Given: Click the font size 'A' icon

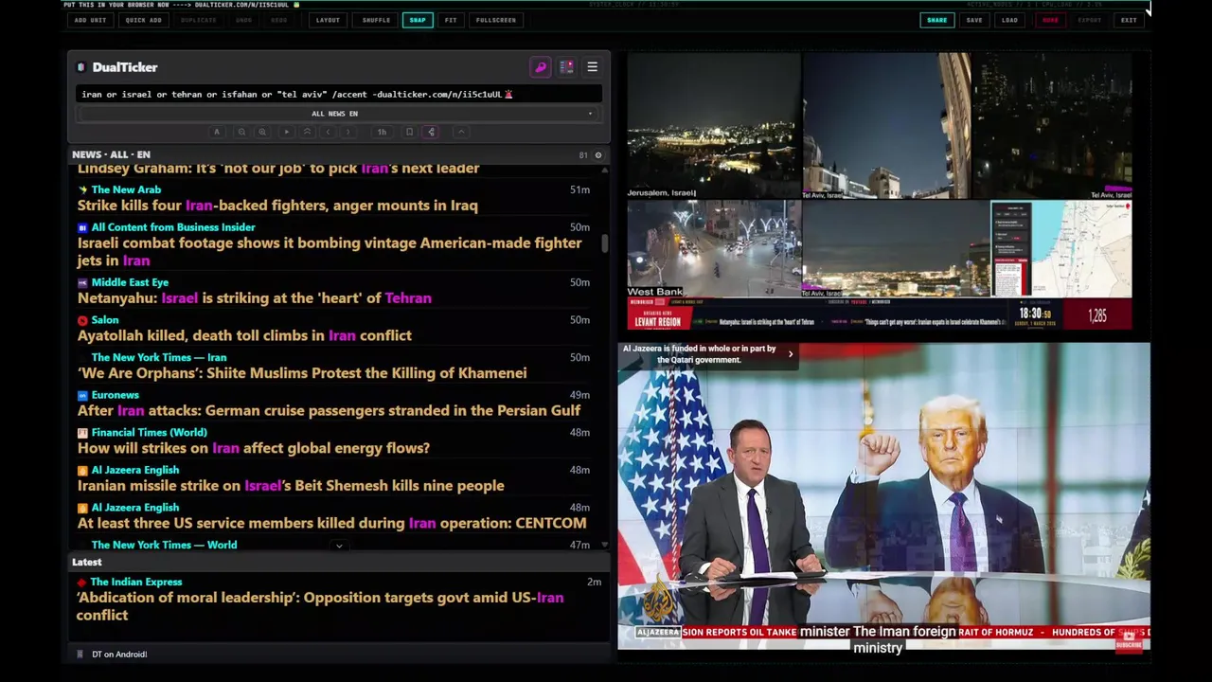Looking at the screenshot, I should [217, 132].
